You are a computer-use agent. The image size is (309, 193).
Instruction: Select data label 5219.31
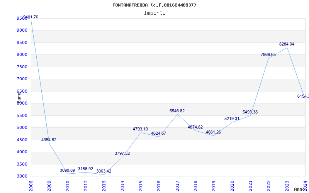232,119
